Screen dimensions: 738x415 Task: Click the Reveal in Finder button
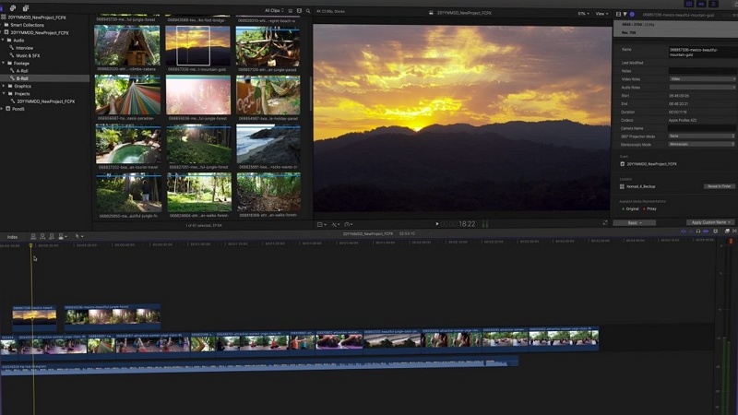tap(720, 186)
